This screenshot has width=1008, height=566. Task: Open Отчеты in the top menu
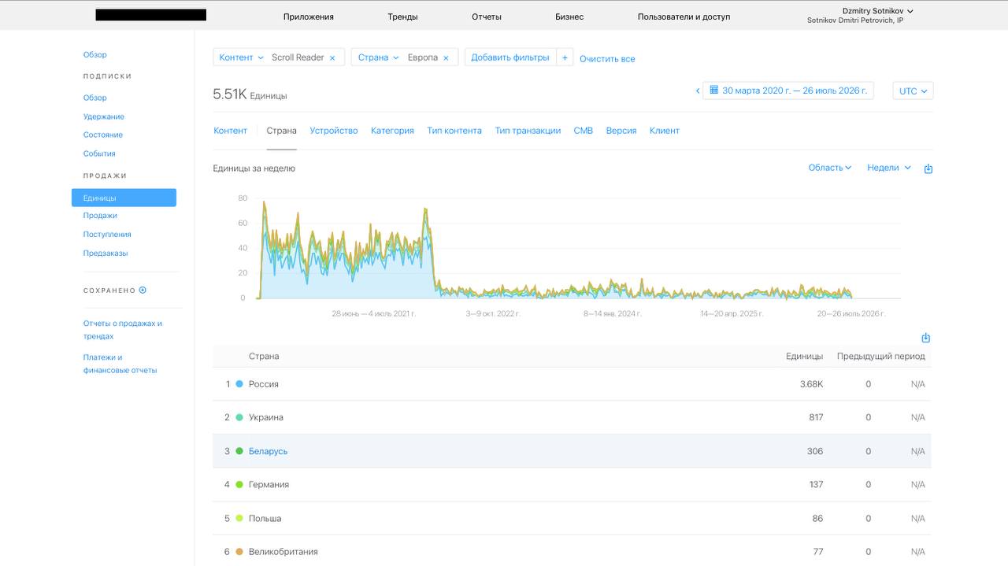click(x=487, y=17)
